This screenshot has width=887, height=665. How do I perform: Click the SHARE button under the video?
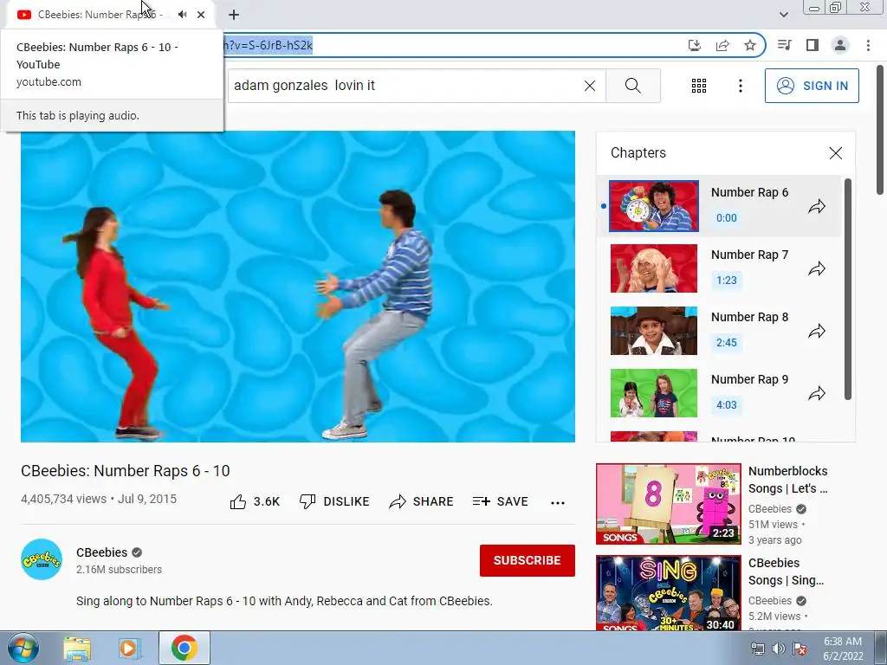(x=422, y=501)
